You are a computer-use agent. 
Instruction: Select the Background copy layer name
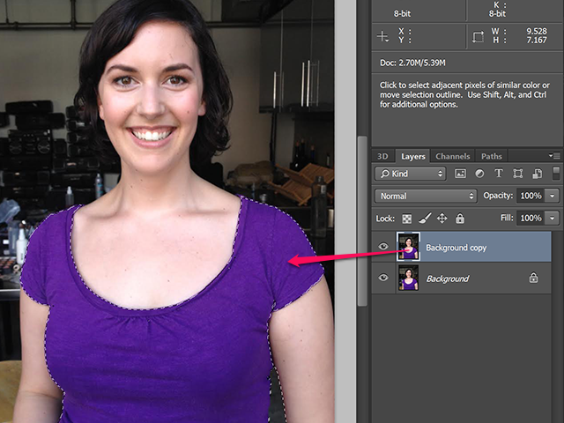click(456, 248)
